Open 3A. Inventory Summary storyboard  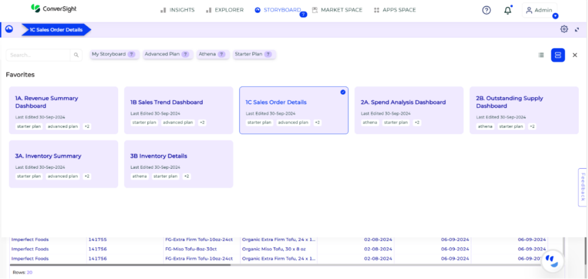coord(48,156)
